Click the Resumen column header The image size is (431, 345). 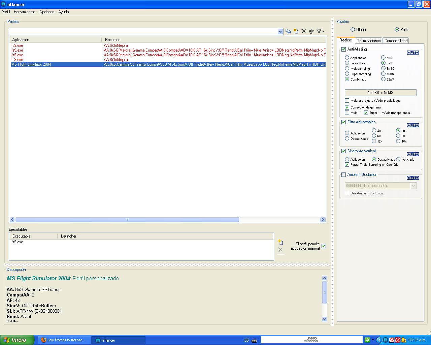click(x=213, y=40)
